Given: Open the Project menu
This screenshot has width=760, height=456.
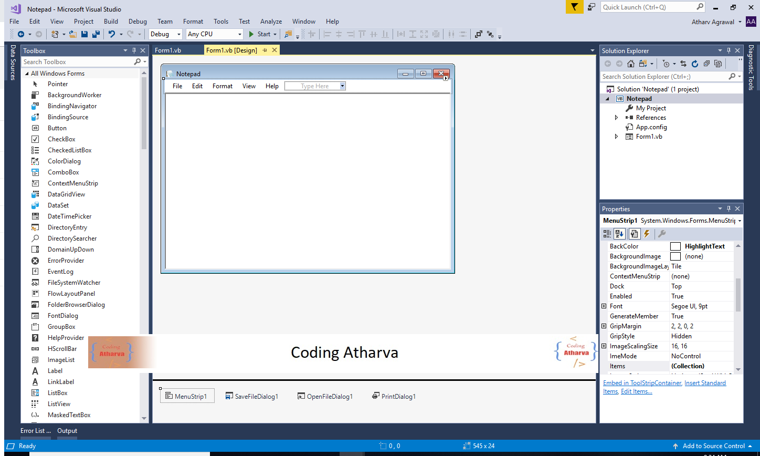Looking at the screenshot, I should (x=83, y=22).
